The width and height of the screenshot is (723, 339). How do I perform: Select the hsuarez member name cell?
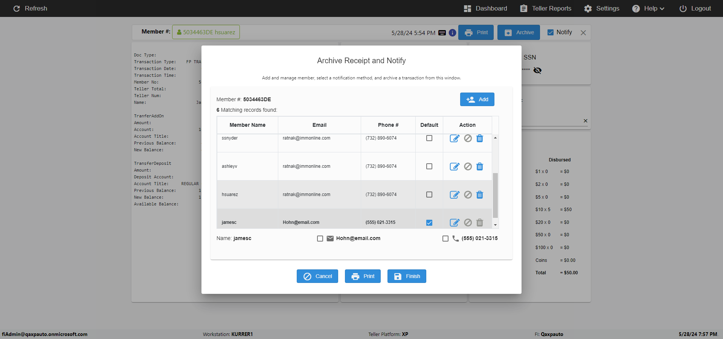pyautogui.click(x=247, y=195)
